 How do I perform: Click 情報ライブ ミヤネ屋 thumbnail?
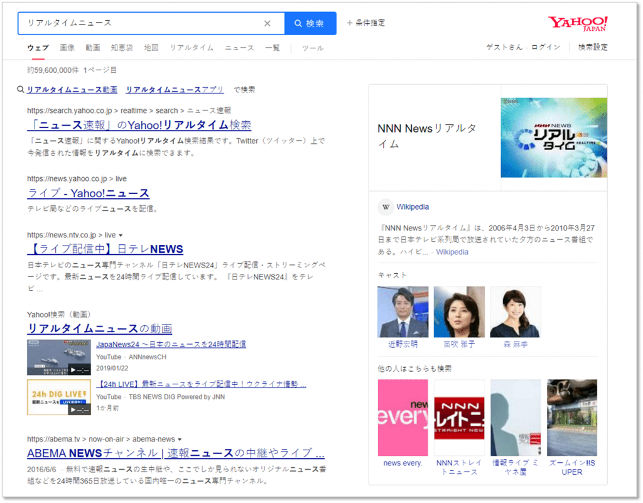516,418
